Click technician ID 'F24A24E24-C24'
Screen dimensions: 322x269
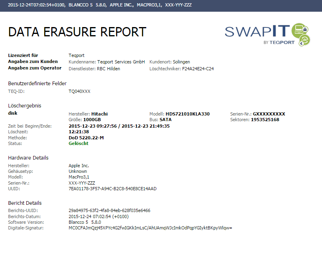pyautogui.click(x=198, y=69)
